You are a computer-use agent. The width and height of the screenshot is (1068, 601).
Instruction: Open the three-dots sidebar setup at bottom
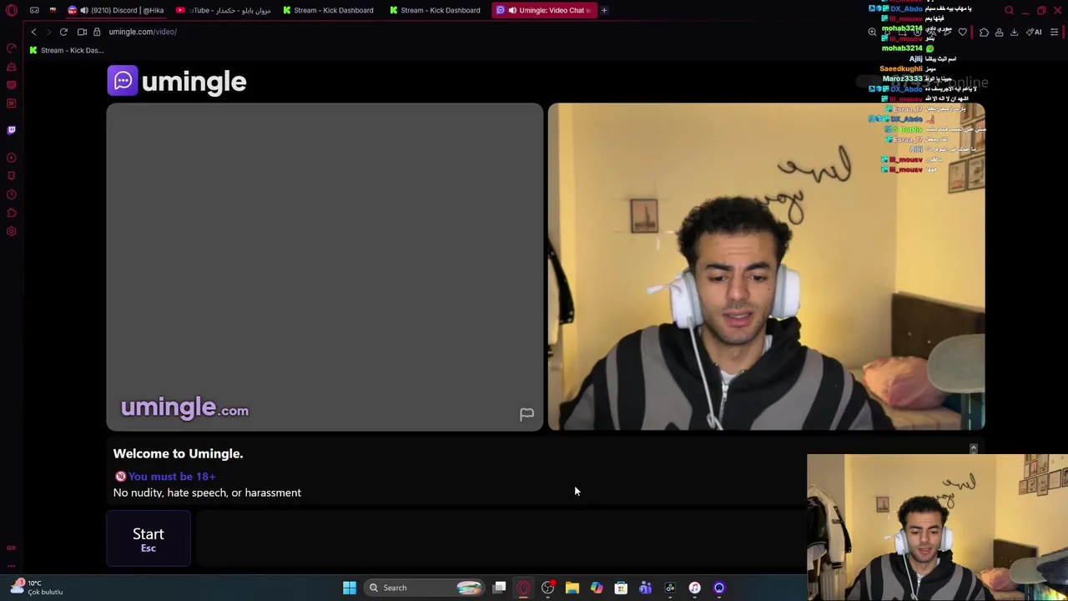(x=12, y=565)
